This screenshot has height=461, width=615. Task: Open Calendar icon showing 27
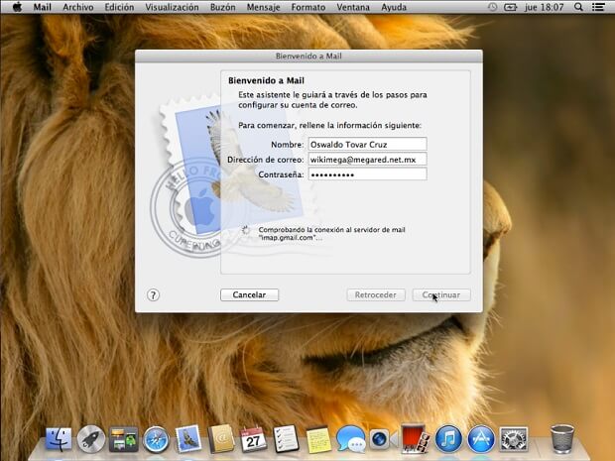coord(253,439)
